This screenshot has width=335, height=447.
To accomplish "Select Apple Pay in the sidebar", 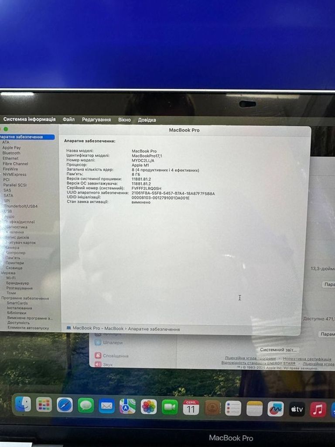I will tap(11, 148).
